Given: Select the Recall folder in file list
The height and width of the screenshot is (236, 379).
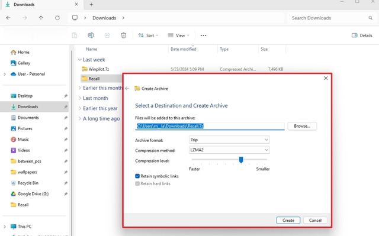Looking at the screenshot, I should [x=94, y=79].
